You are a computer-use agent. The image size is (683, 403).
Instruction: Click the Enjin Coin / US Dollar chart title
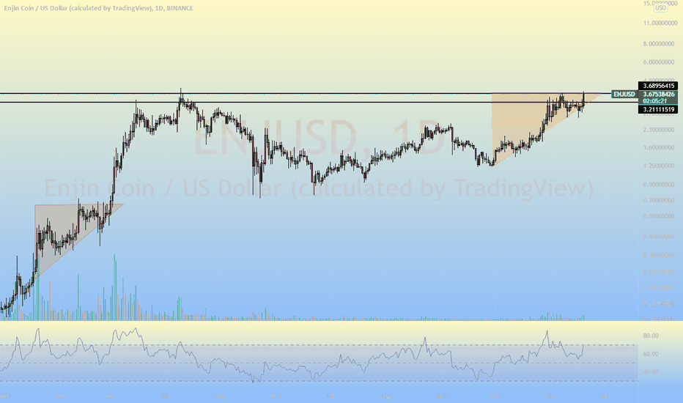(98, 8)
